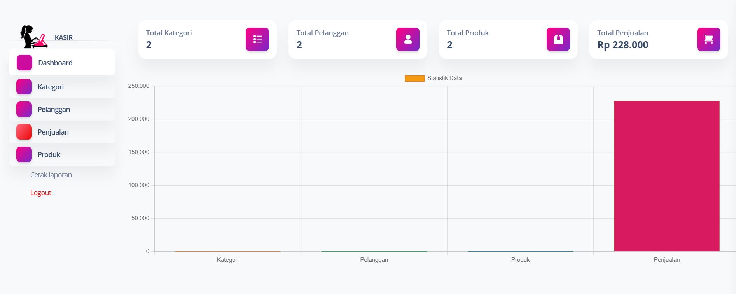Image resolution: width=736 pixels, height=294 pixels.
Task: Toggle the Statistik Data legend swatch
Action: 414,78
